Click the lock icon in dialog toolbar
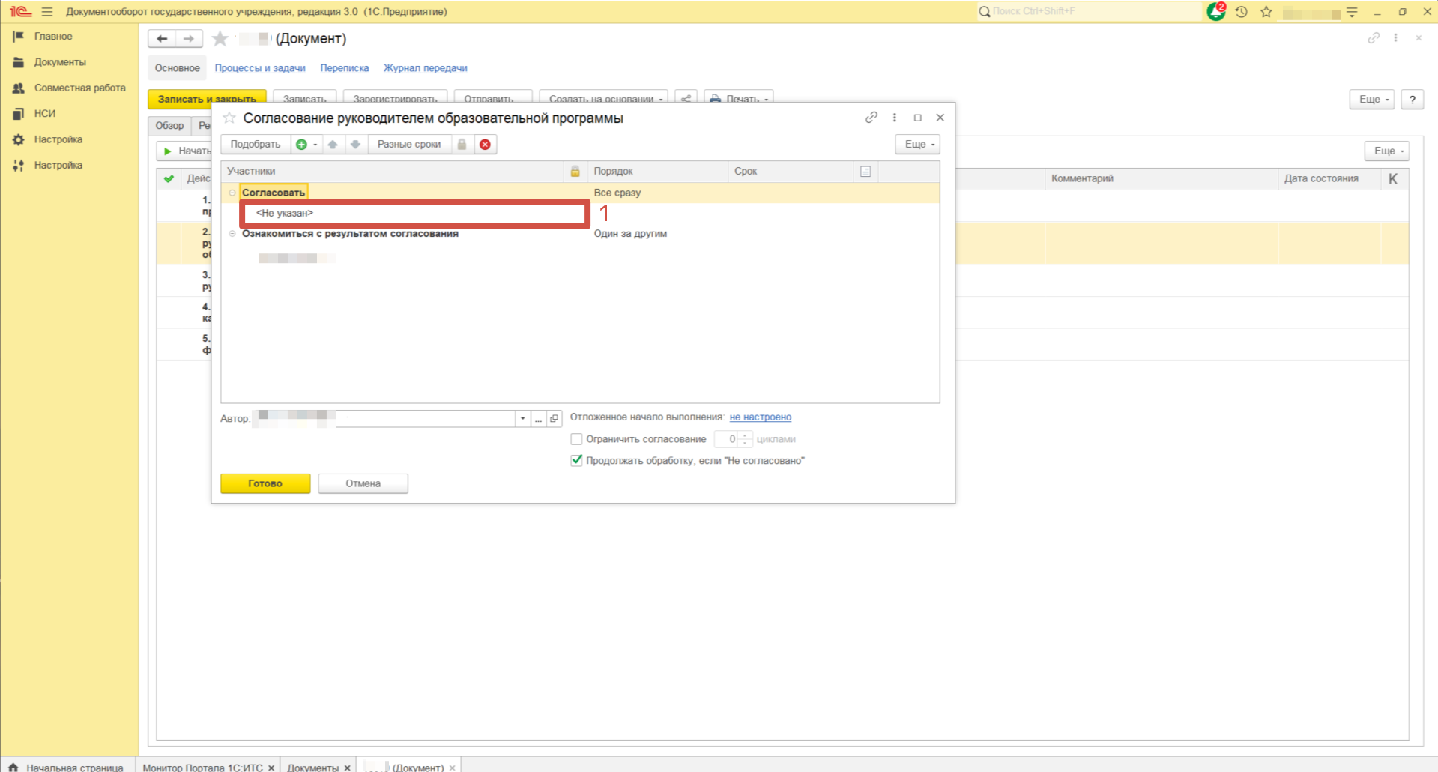This screenshot has height=772, width=1438. 462,145
